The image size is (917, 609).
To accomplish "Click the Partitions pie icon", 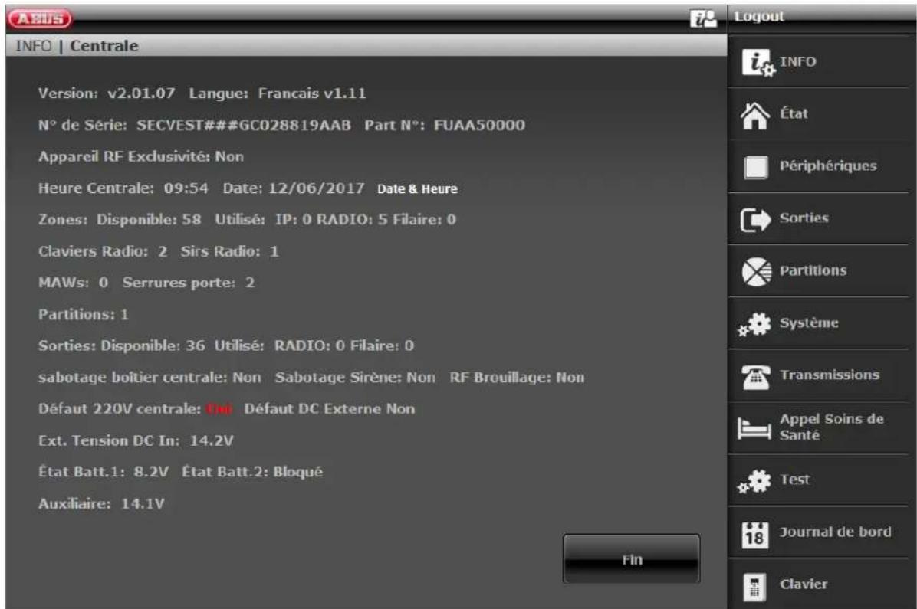I will pos(756,272).
